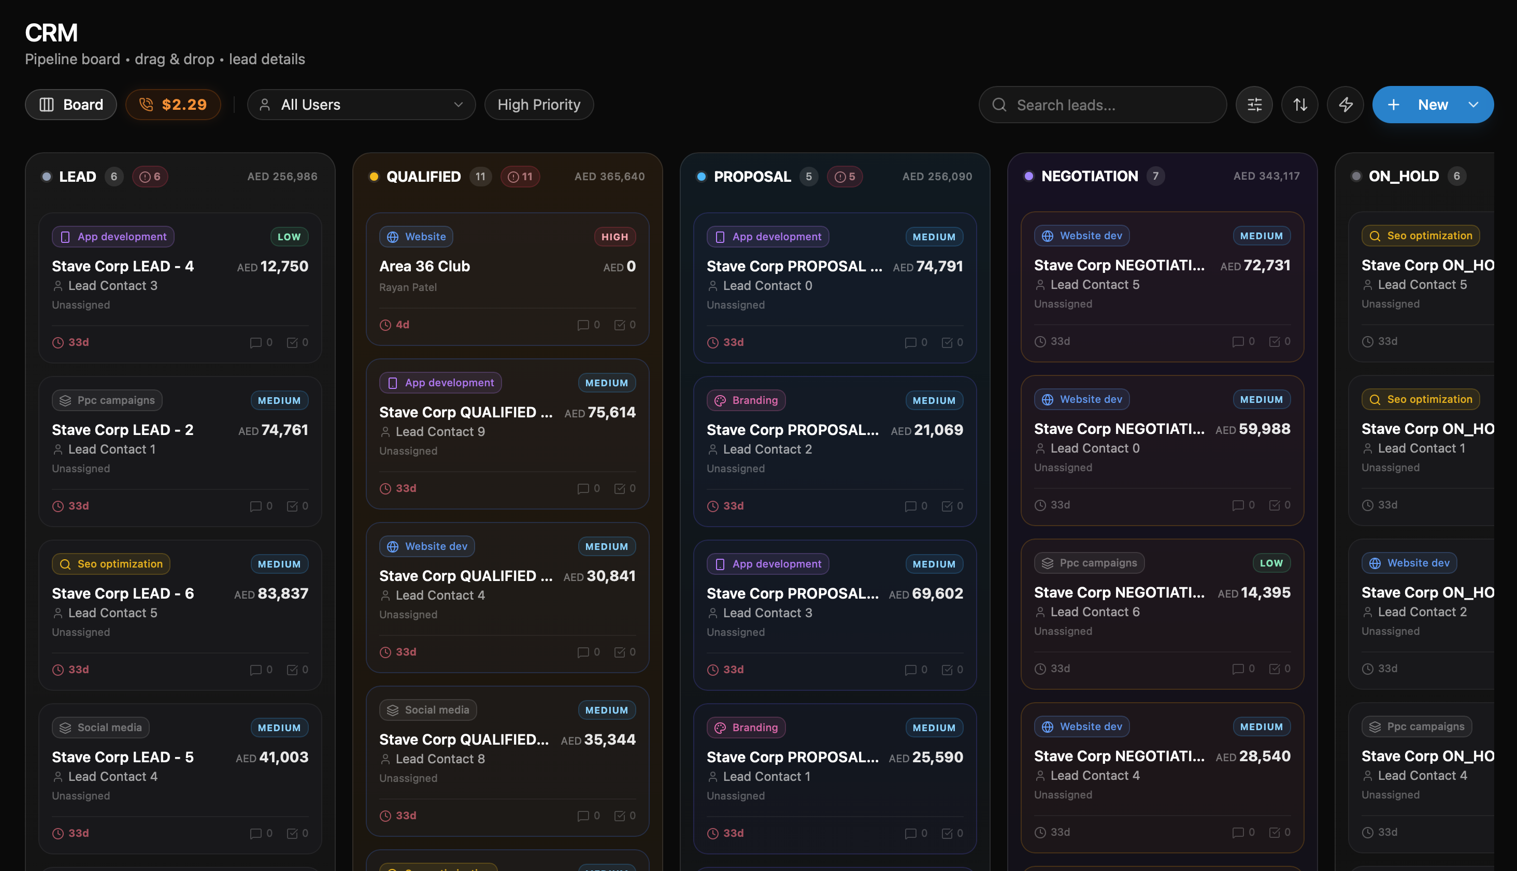Click the layers icon in LEAD Ppc campaigns tag
The image size is (1517, 871).
[x=65, y=400]
